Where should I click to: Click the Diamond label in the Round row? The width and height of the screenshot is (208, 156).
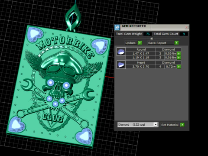click(168, 49)
